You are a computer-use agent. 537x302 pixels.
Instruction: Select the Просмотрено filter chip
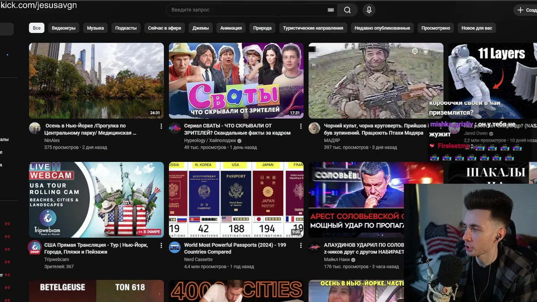(435, 28)
